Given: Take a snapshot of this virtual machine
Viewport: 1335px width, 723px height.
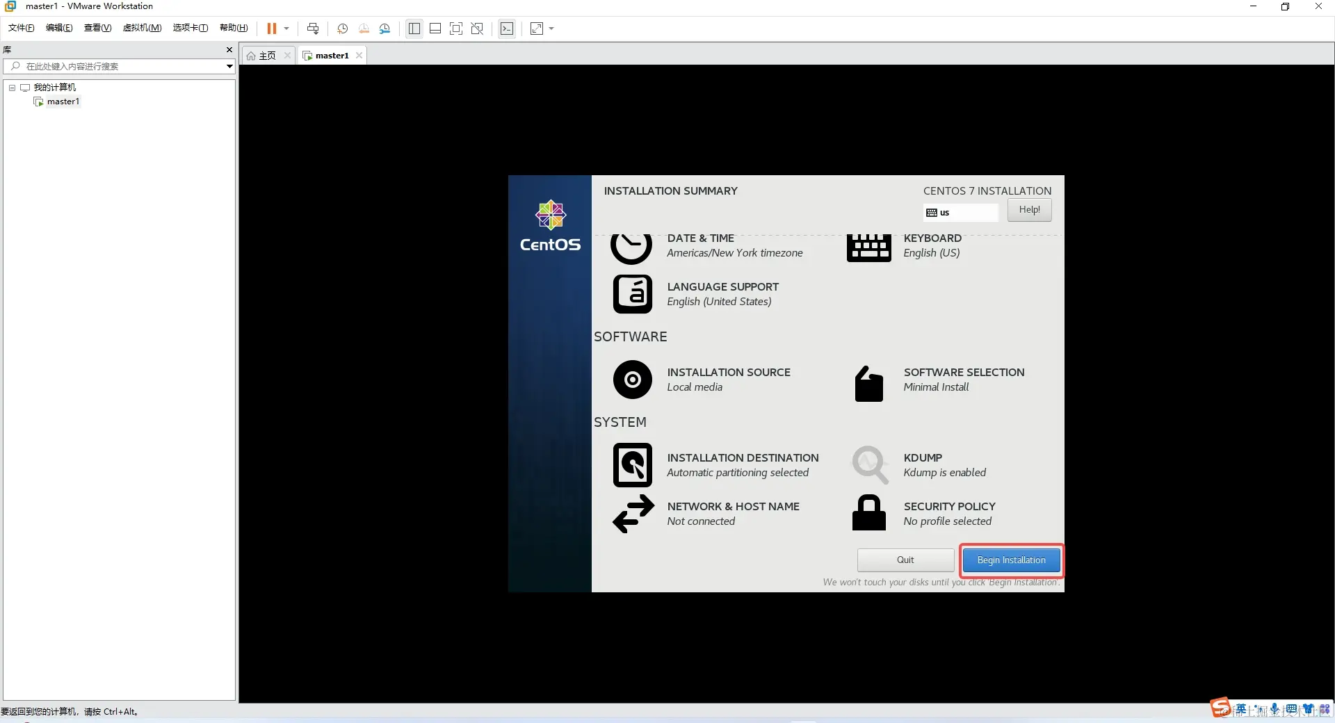Looking at the screenshot, I should pyautogui.click(x=342, y=29).
